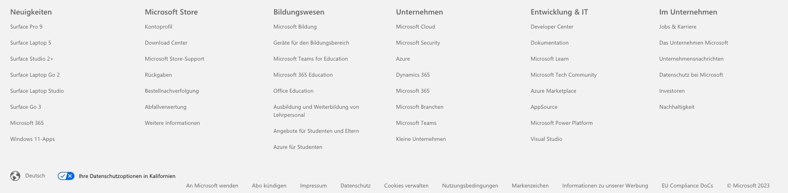Open Ihre Datenschutzoptionen in Kalifornien link
788x193 pixels.
[127, 176]
